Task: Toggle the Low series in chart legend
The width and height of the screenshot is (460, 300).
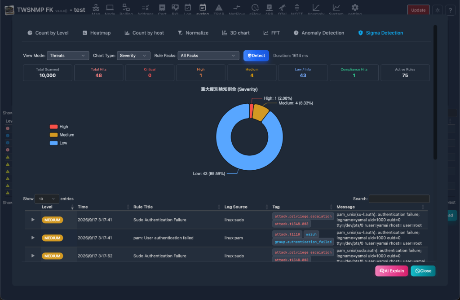Action: point(58,143)
